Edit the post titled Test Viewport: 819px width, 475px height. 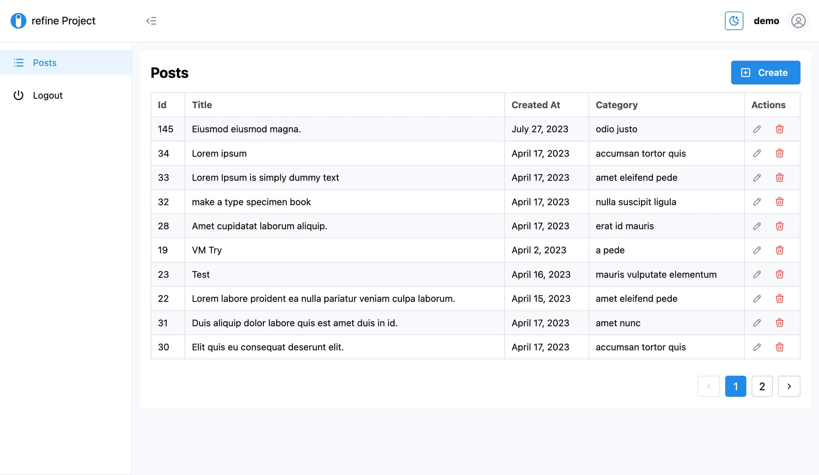pos(757,274)
